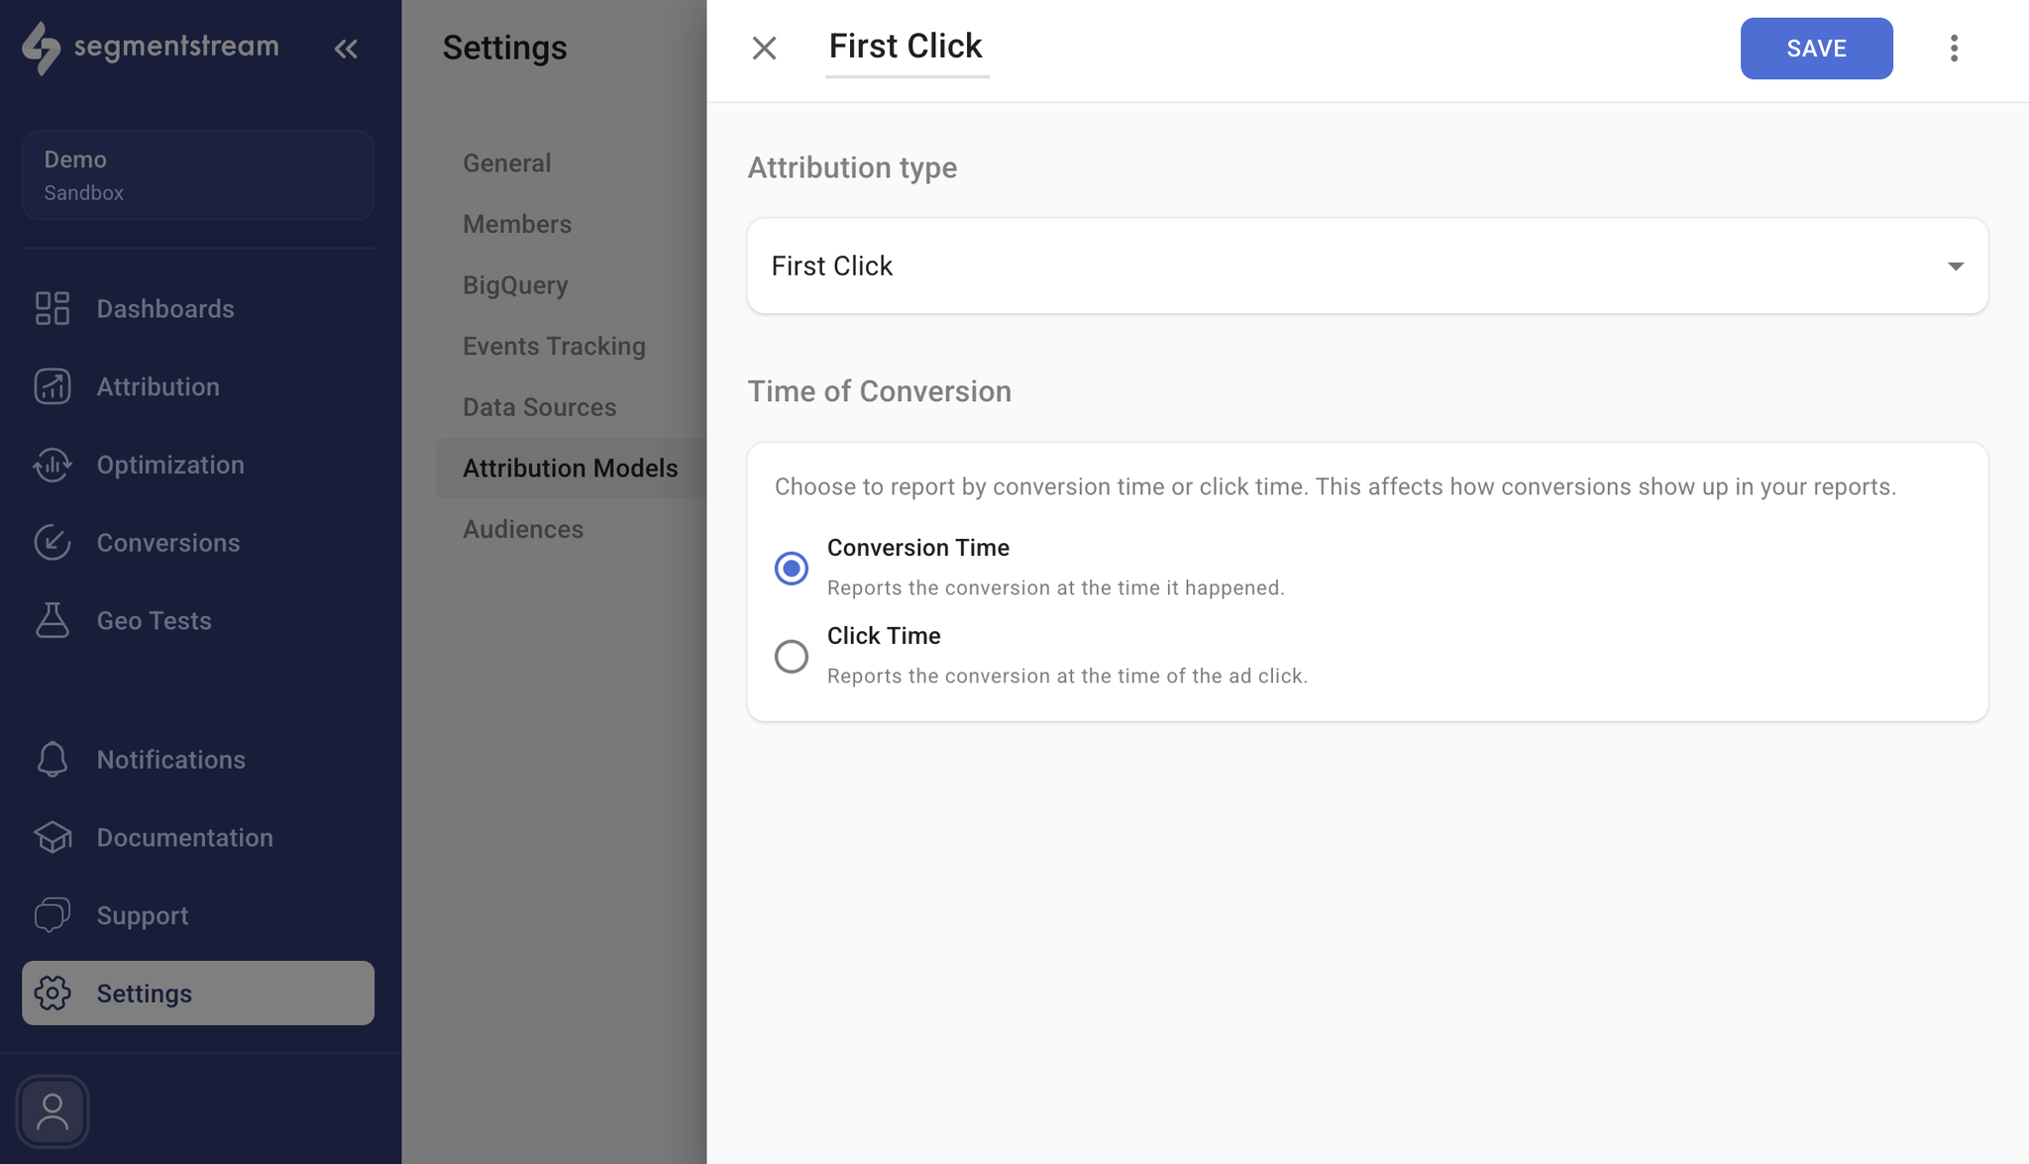
Task: Open Geo Tests flask icon
Action: point(53,621)
